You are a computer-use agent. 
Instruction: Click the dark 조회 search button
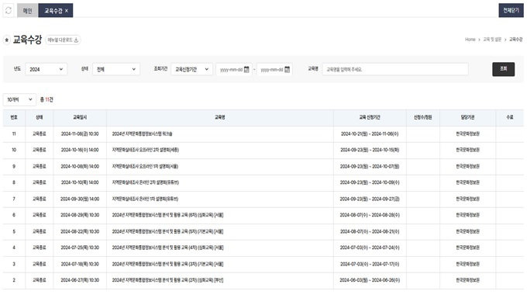(503, 69)
